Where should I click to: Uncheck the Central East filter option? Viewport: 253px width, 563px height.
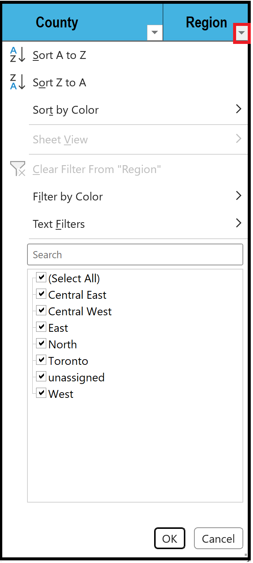[41, 294]
